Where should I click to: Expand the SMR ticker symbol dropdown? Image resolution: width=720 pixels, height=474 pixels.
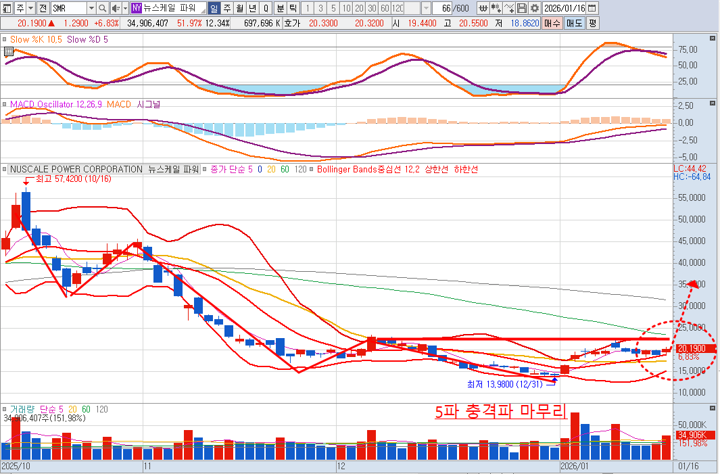[91, 8]
